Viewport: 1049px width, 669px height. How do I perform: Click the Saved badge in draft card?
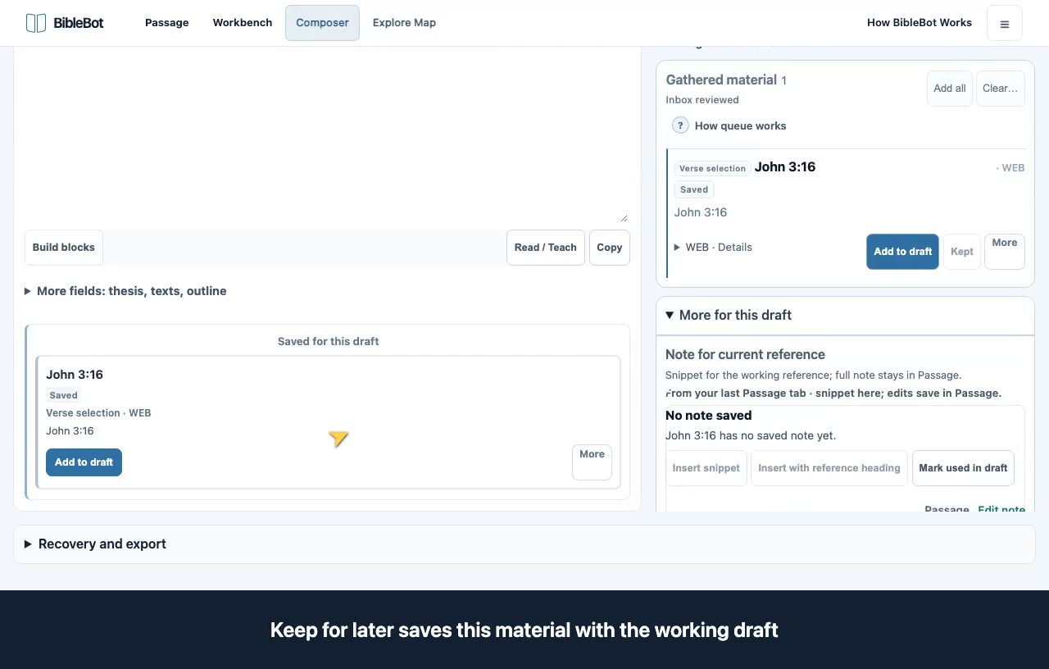[x=63, y=395]
